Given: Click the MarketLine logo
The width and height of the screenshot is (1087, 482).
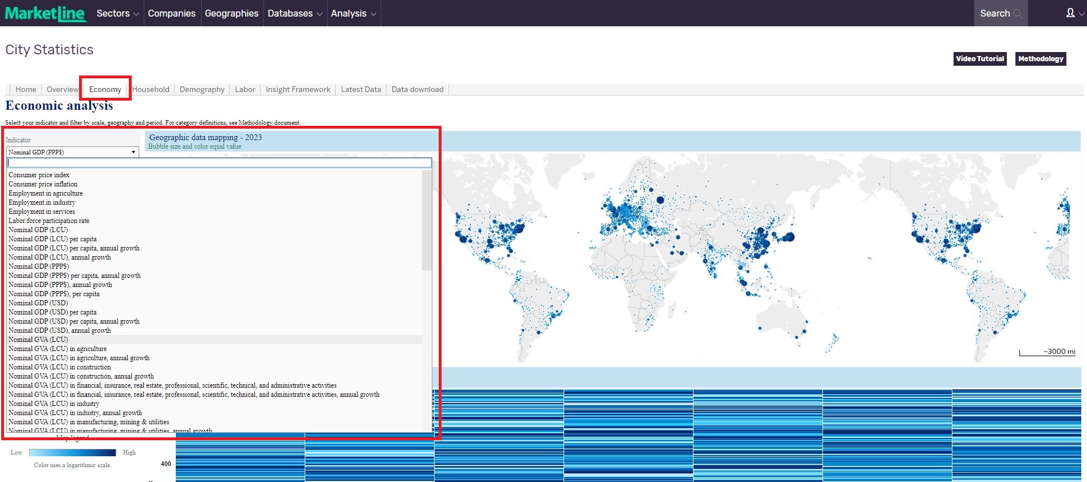Looking at the screenshot, I should [x=45, y=13].
